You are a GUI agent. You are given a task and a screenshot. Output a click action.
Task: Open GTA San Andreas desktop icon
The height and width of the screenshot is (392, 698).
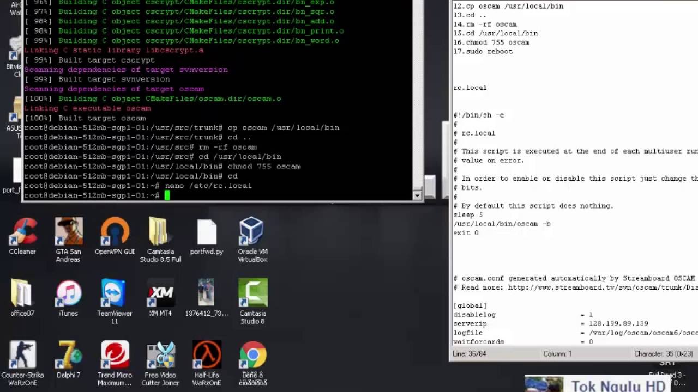coord(68,240)
